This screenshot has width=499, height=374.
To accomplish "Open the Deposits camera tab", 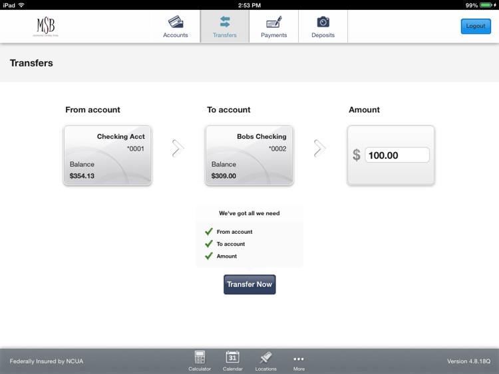I will (x=323, y=27).
